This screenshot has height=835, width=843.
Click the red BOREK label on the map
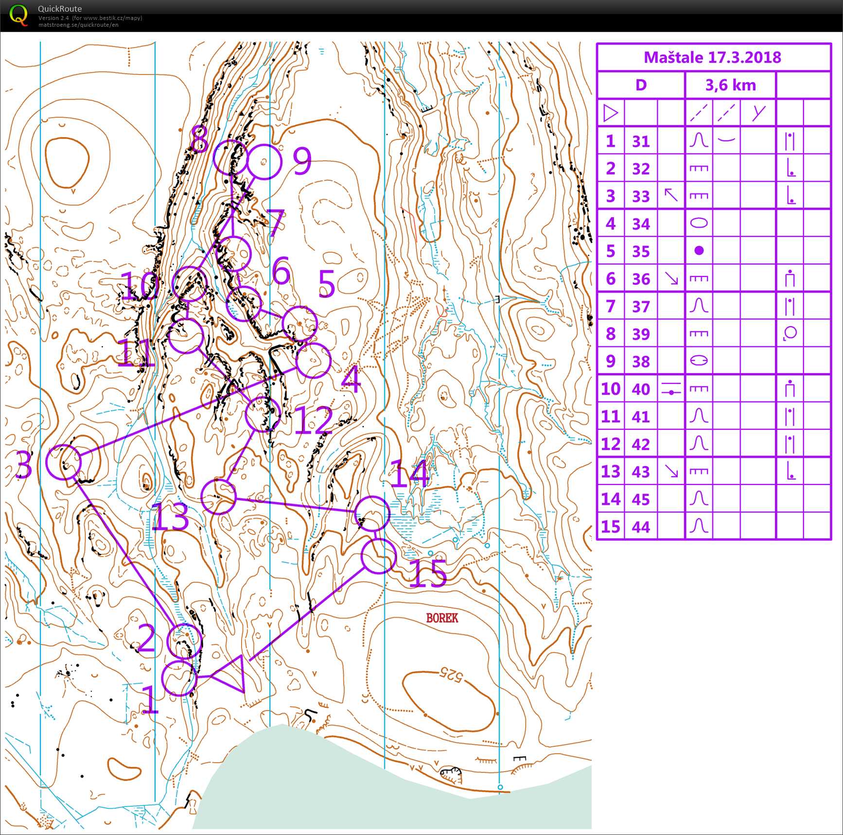[x=442, y=618]
